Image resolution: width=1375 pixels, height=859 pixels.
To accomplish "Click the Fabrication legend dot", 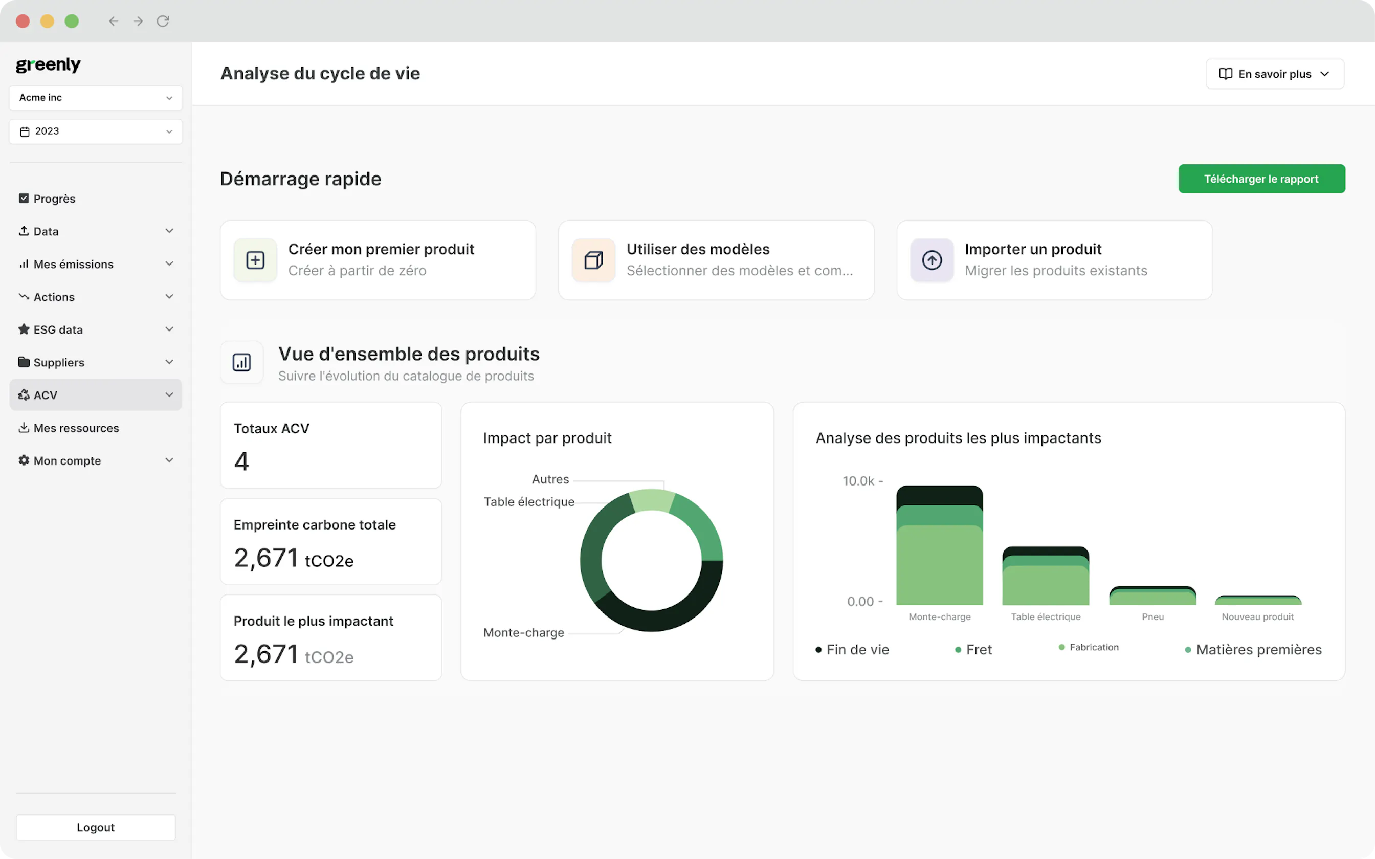I will pos(1061,647).
